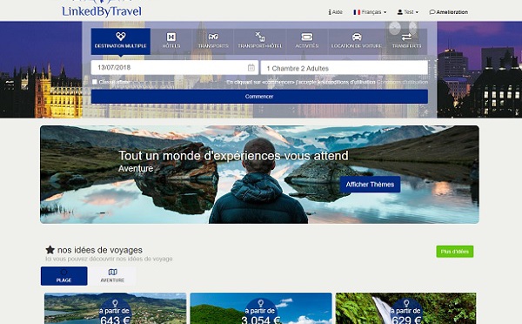The width and height of the screenshot is (522, 324).
Task: Click the Afficher Thèmes button
Action: (370, 185)
